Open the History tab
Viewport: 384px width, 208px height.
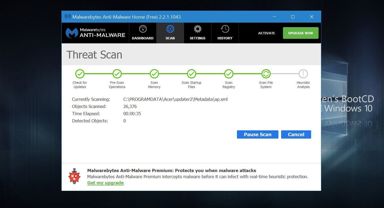(x=225, y=33)
